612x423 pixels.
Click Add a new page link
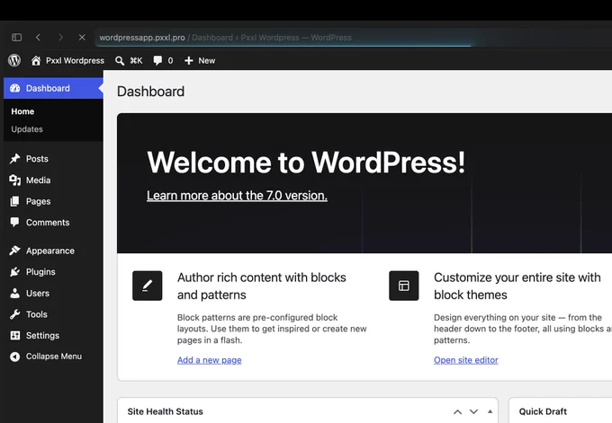click(x=209, y=360)
